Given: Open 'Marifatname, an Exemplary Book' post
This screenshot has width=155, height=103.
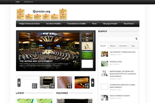Looking at the screenshot, I should (x=123, y=74).
